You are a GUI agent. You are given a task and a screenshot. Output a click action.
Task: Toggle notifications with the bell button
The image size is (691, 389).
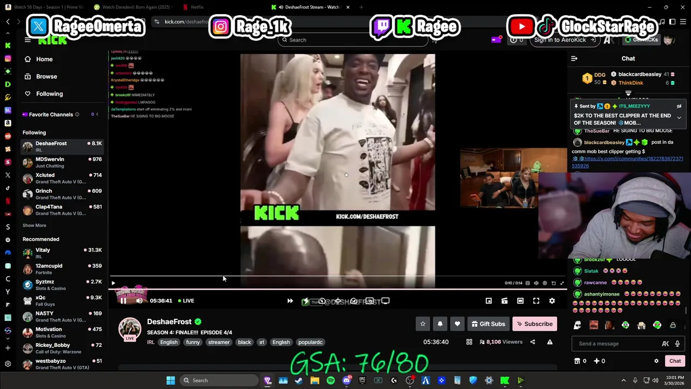(x=440, y=324)
